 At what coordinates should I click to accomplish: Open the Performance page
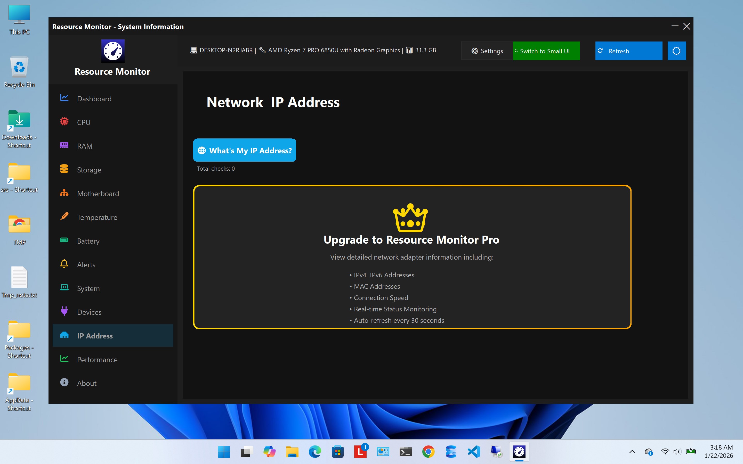[x=97, y=360]
